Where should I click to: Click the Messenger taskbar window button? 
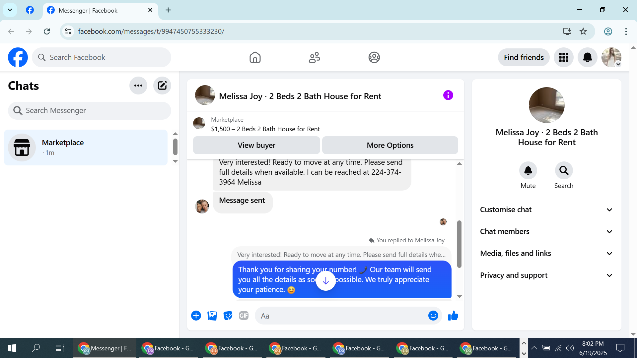pyautogui.click(x=105, y=348)
